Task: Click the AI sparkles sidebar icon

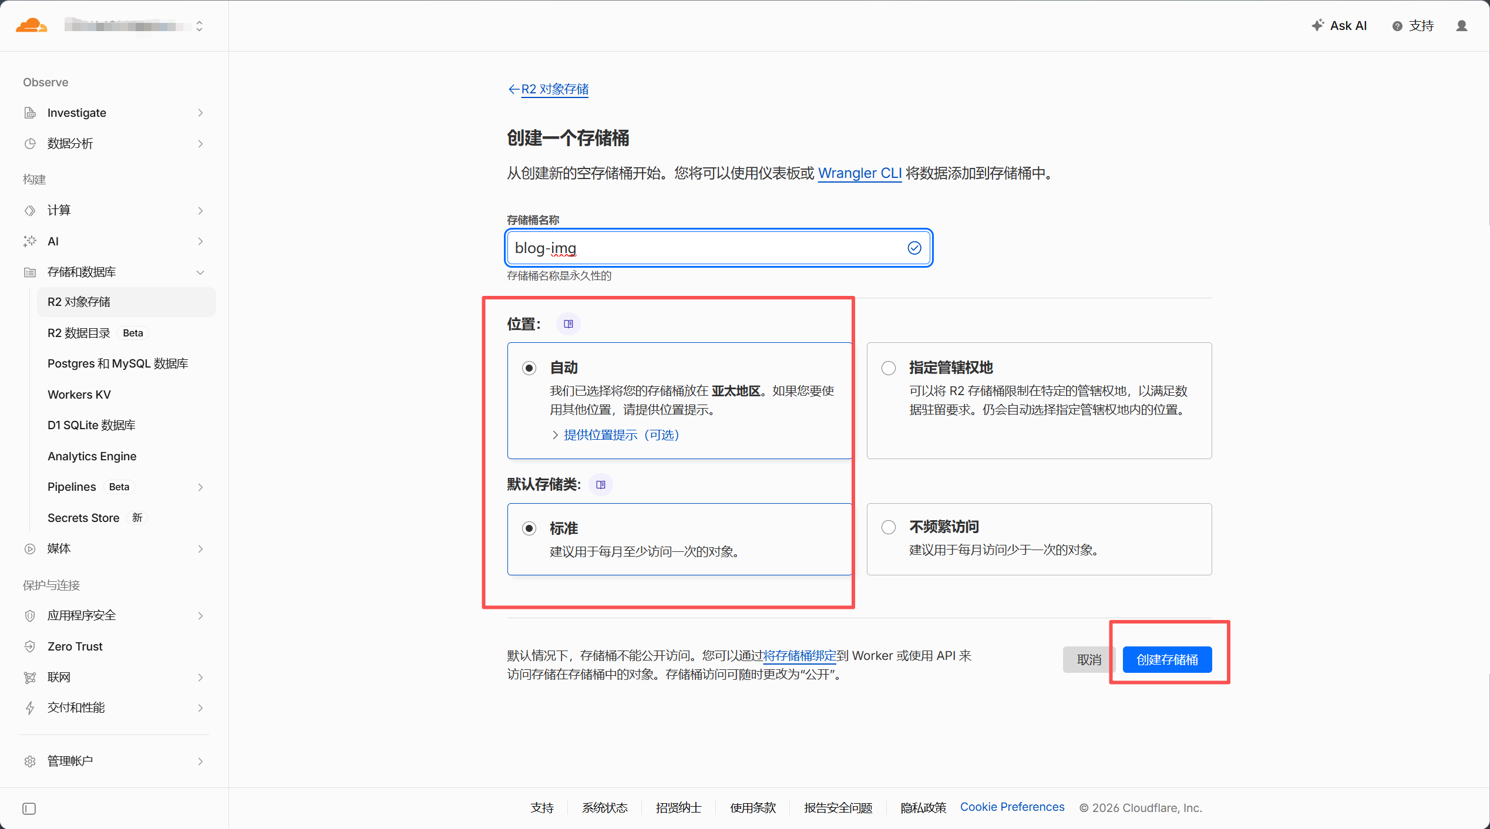Action: pos(30,241)
